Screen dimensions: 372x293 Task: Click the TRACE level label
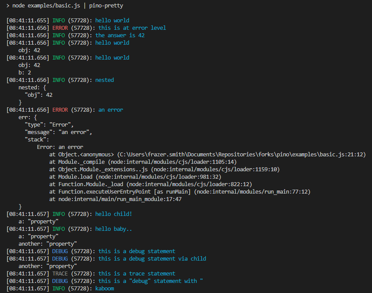60,273
